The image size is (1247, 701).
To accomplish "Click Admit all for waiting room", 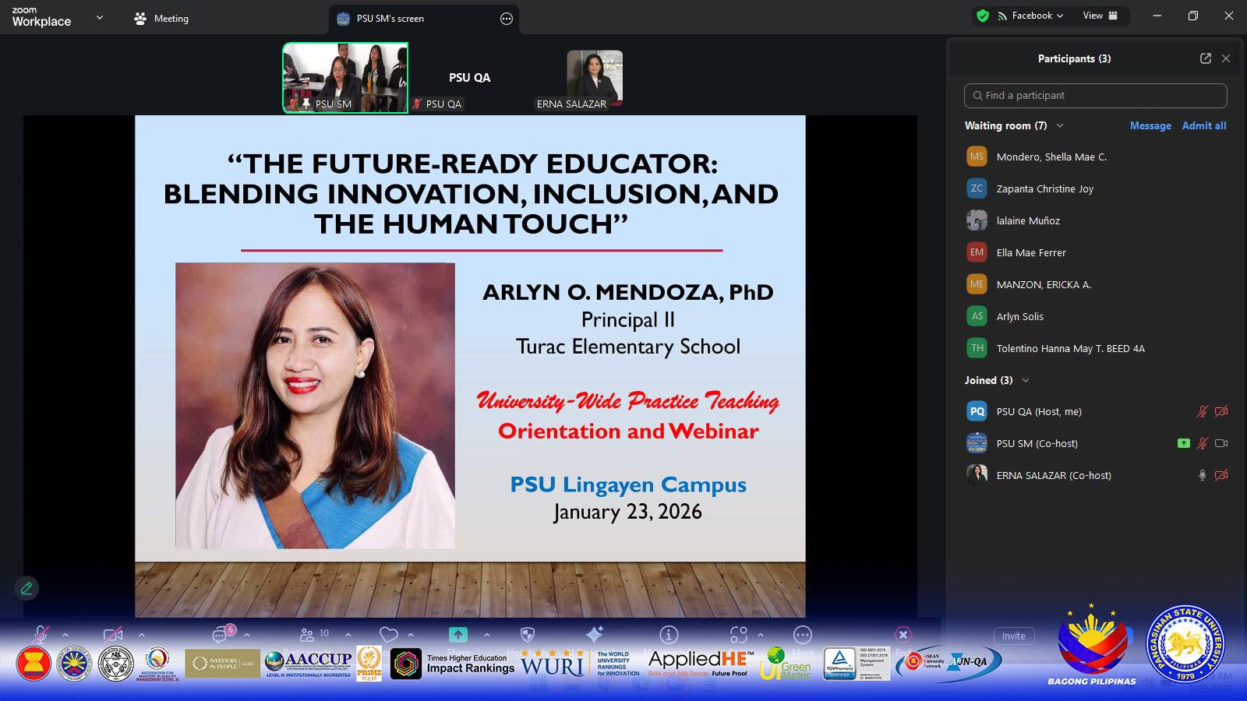I will 1203,125.
